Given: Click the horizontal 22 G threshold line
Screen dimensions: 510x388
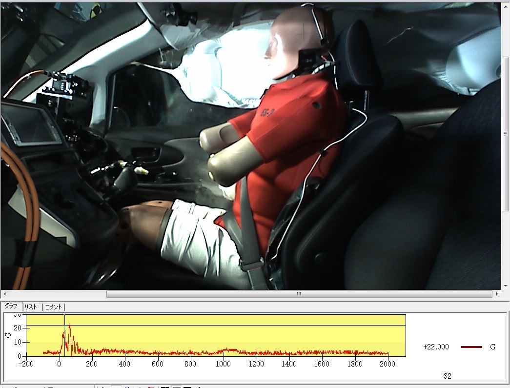Looking at the screenshot, I should (244, 326).
